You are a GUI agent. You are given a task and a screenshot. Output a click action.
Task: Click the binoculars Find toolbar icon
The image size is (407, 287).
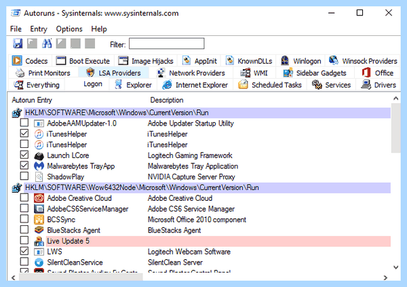point(47,43)
